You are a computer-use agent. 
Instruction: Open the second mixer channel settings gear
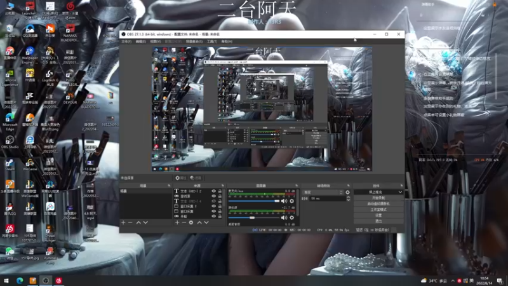292,217
